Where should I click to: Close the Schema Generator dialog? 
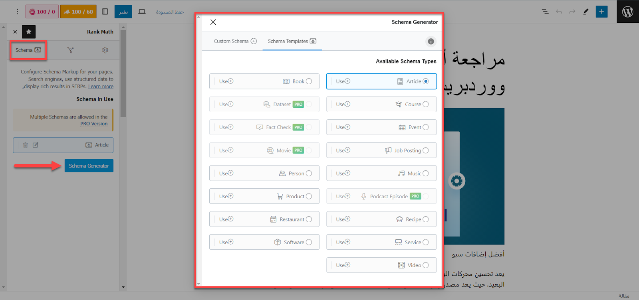pyautogui.click(x=213, y=22)
